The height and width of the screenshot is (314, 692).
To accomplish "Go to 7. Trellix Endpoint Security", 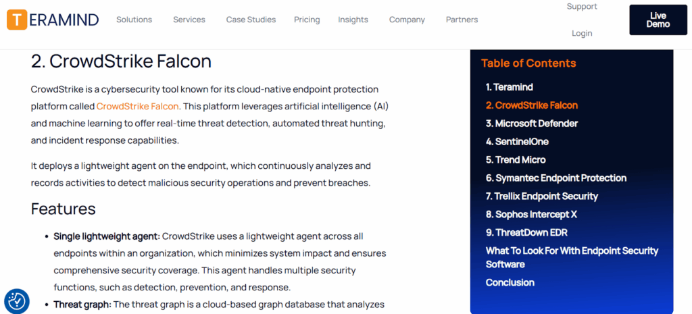I will click(541, 196).
